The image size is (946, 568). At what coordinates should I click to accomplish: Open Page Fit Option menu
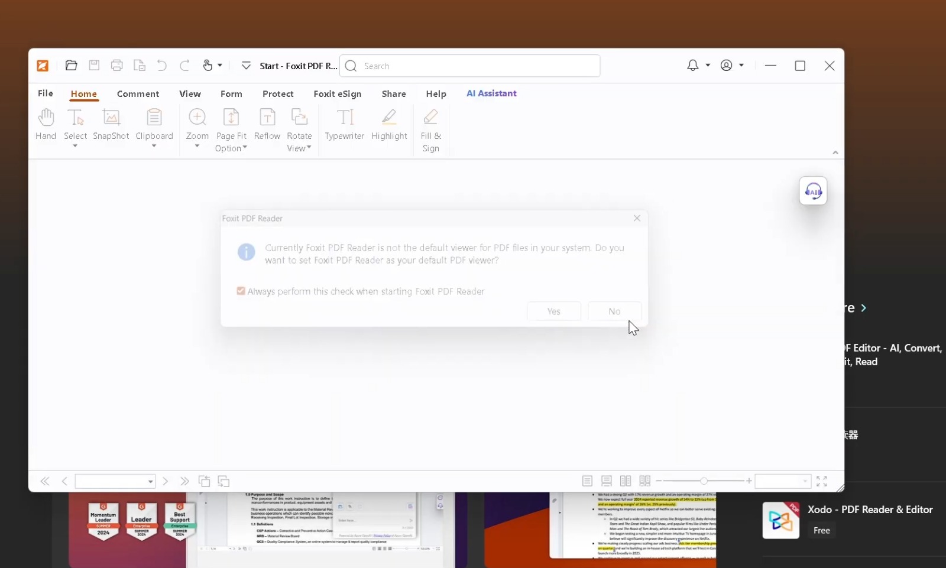tap(231, 131)
